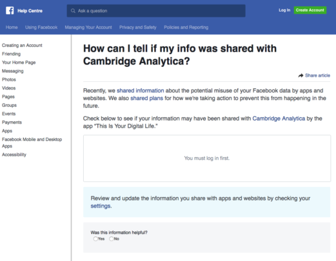Viewport: 336px width, 261px height.
Task: Open the shared plans link
Action: click(146, 98)
